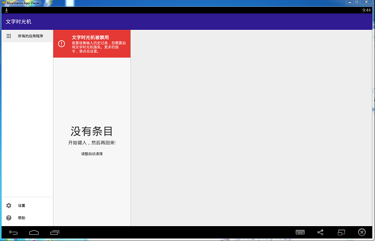Open 帮助 from the sidebar

[x=22, y=218]
